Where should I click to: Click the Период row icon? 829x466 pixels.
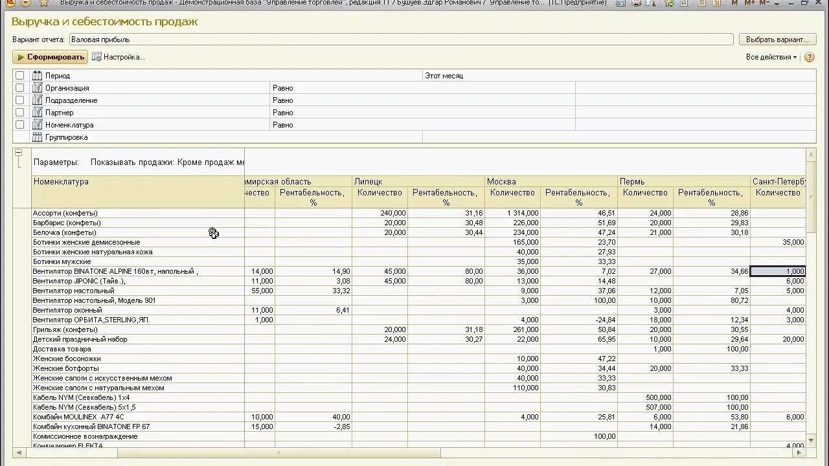(x=37, y=76)
